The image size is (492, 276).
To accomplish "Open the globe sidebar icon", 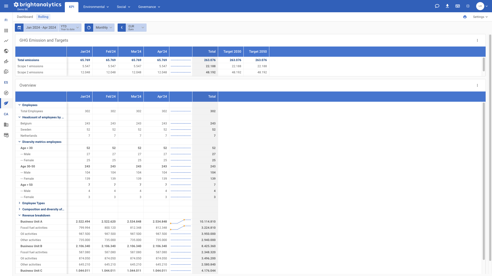I will click(x=6, y=51).
